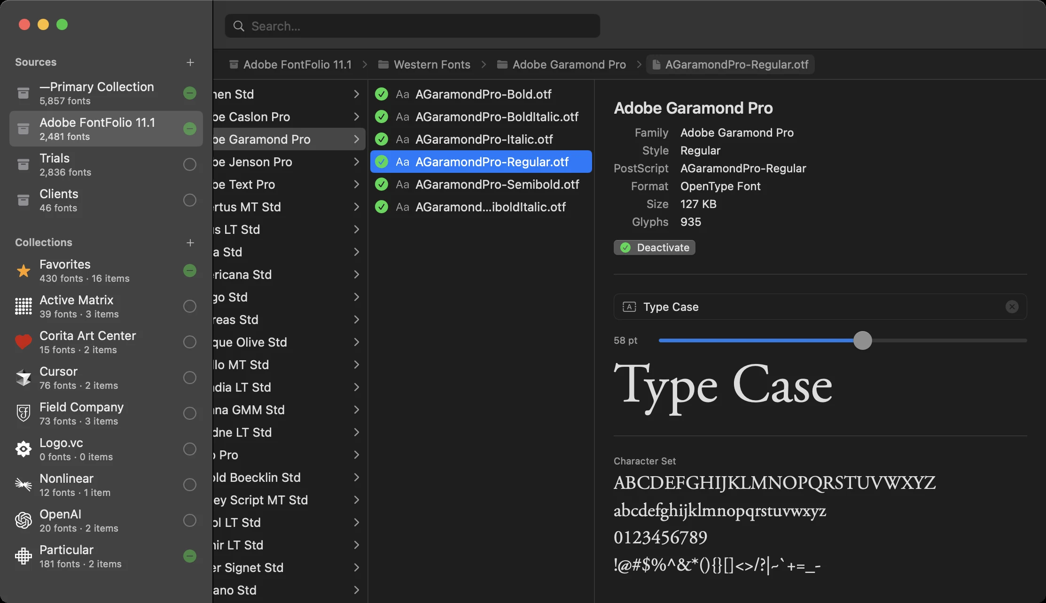Click the Trials source archive icon
Screen dimensions: 1046x603
pos(23,165)
